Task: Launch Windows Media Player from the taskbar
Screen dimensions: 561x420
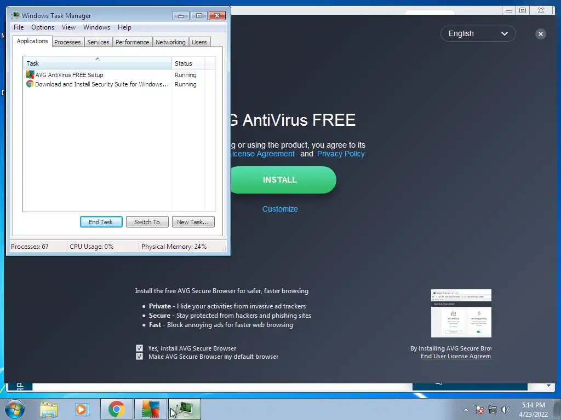Action: (x=82, y=409)
